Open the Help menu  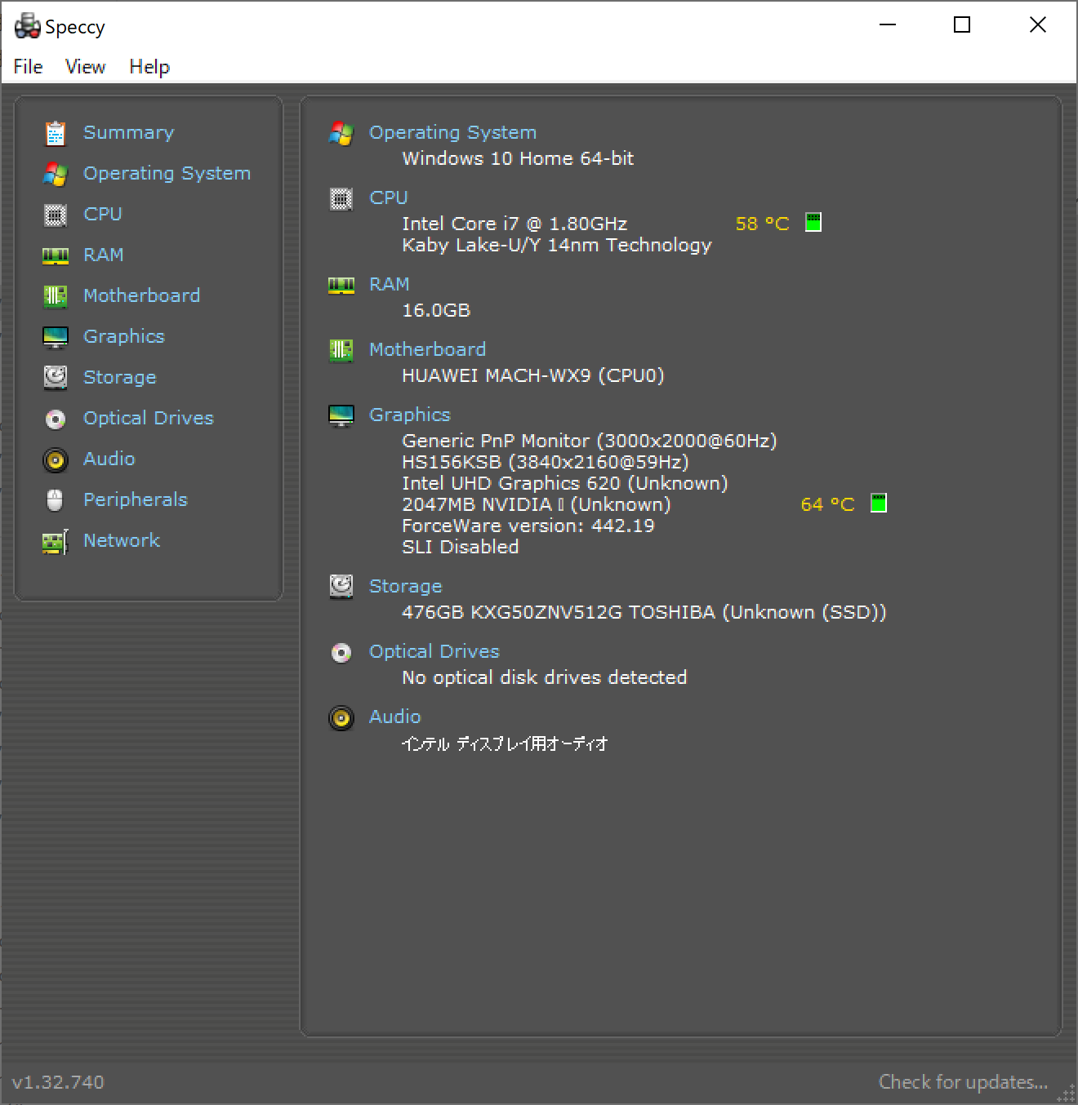pyautogui.click(x=149, y=67)
